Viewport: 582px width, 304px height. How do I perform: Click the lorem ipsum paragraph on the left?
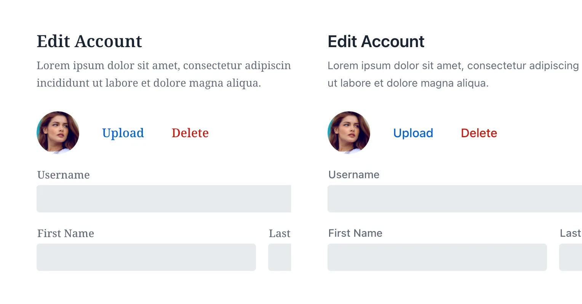(x=164, y=74)
